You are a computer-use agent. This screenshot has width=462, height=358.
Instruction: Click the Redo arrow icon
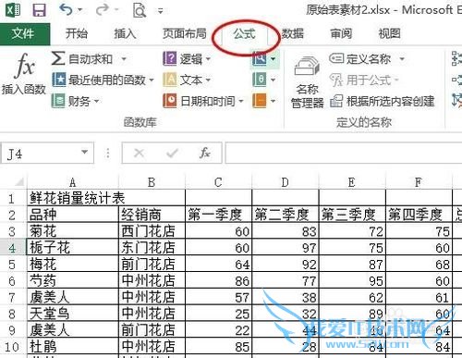(103, 9)
